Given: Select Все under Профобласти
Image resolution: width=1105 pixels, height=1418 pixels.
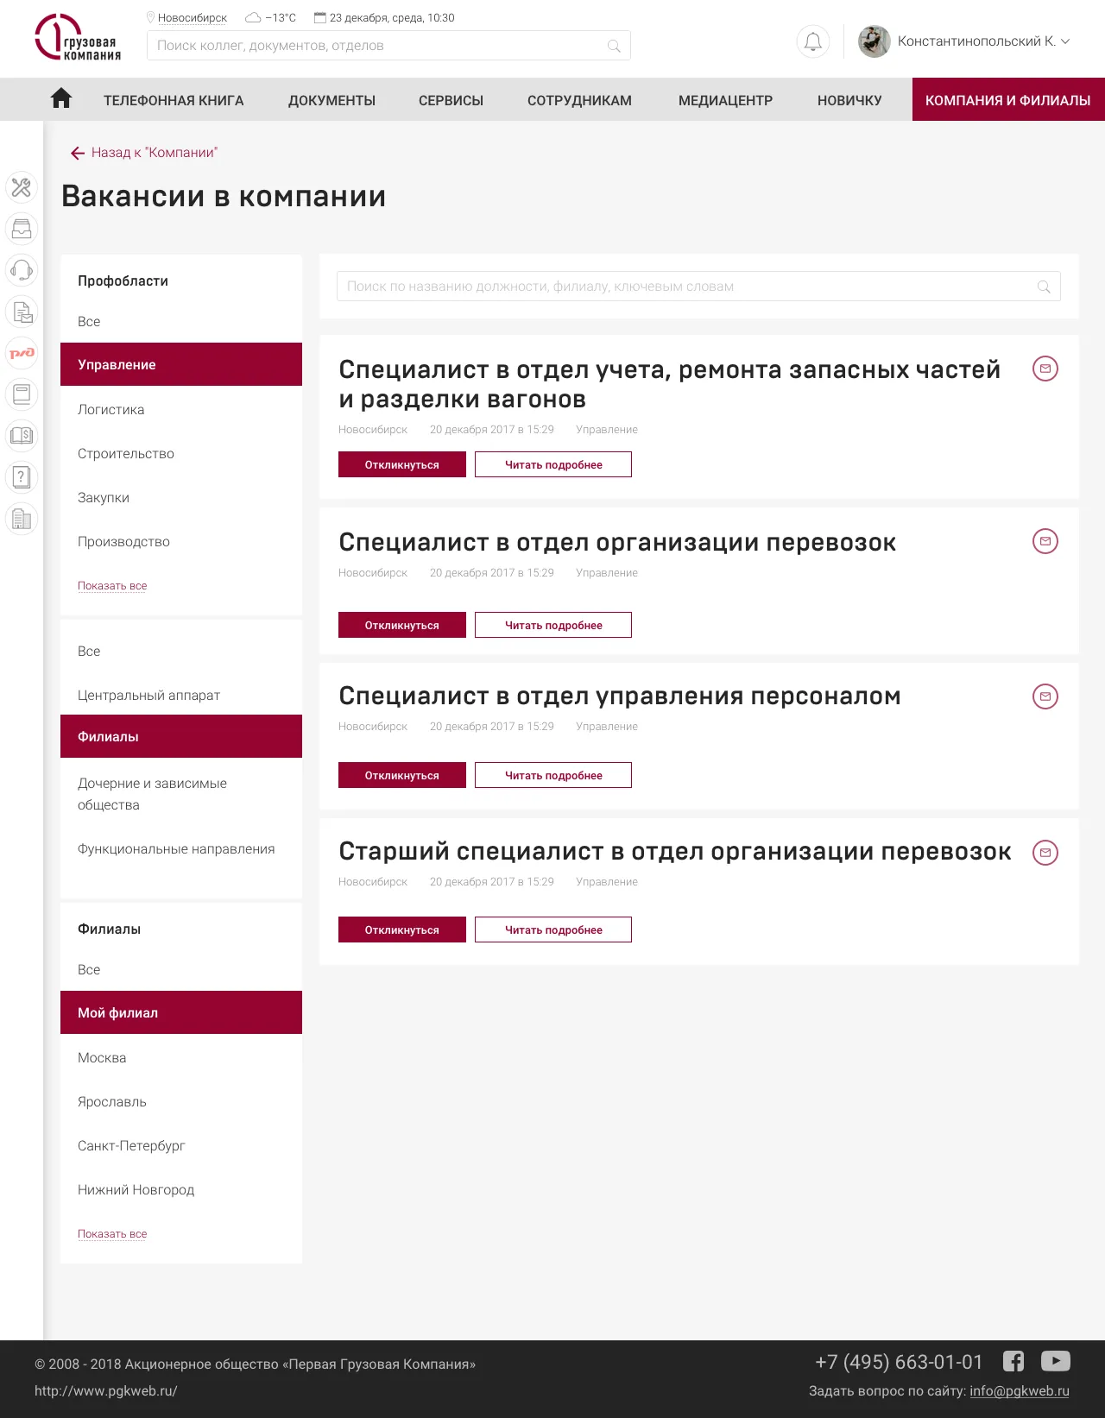Looking at the screenshot, I should coord(89,321).
